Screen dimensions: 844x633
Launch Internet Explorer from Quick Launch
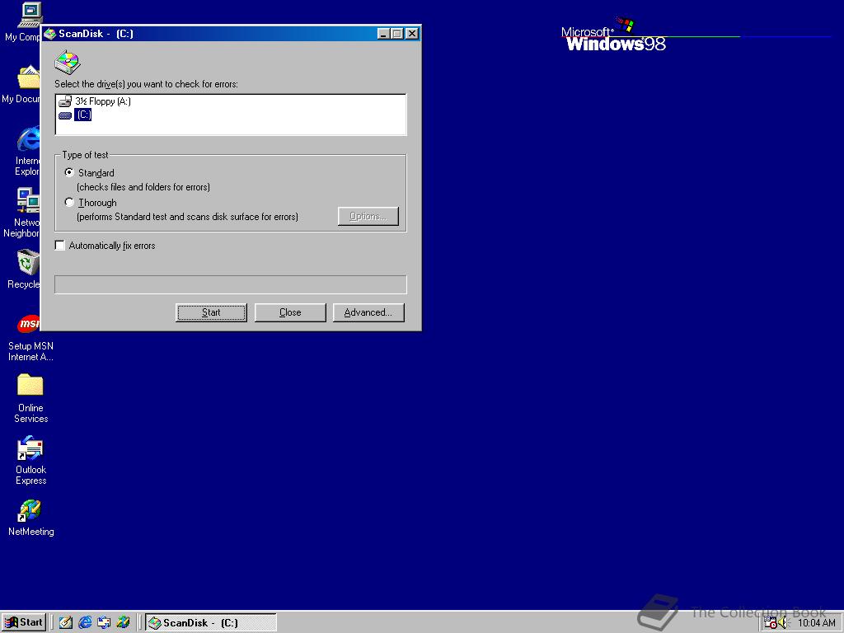(x=85, y=623)
